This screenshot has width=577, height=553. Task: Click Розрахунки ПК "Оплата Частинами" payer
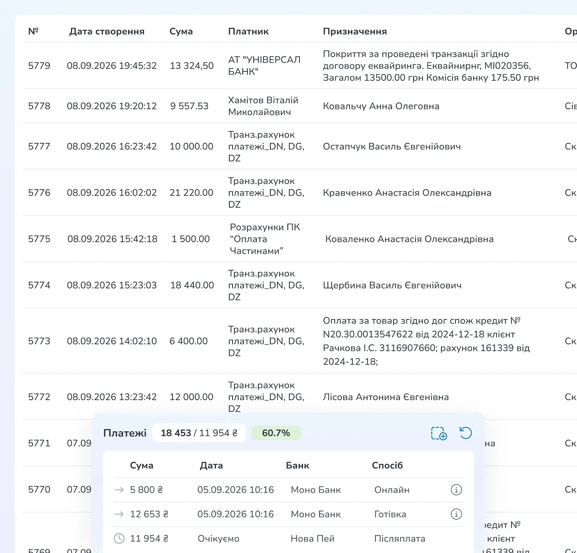(x=265, y=239)
